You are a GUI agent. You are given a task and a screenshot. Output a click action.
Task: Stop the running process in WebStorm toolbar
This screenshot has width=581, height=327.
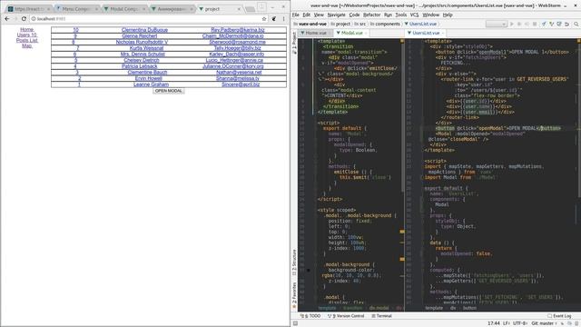pos(535,24)
